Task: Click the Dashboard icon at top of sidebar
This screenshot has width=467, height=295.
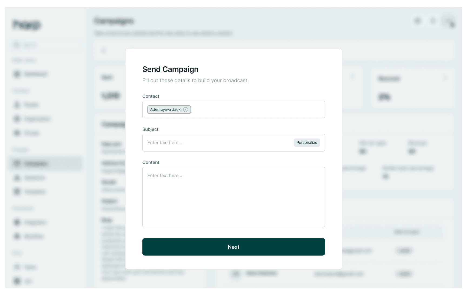Action: (x=16, y=74)
